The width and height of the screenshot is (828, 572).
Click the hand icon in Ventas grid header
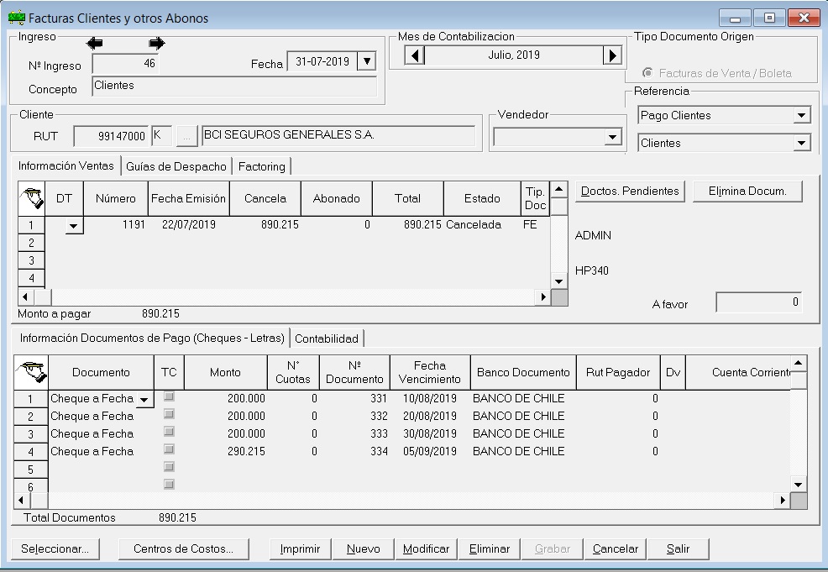32,198
